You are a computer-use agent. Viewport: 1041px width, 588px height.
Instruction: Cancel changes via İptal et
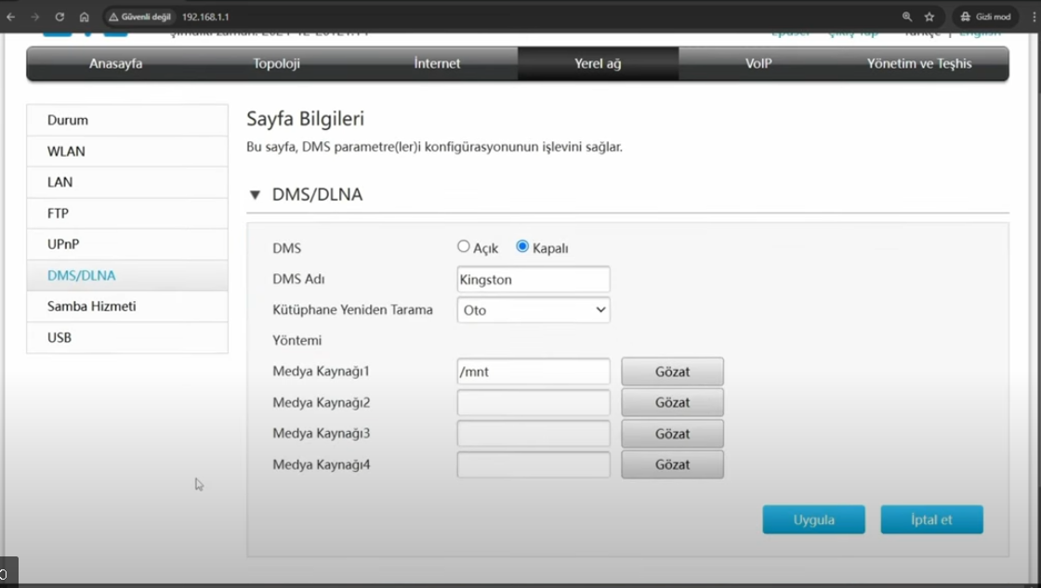931,519
